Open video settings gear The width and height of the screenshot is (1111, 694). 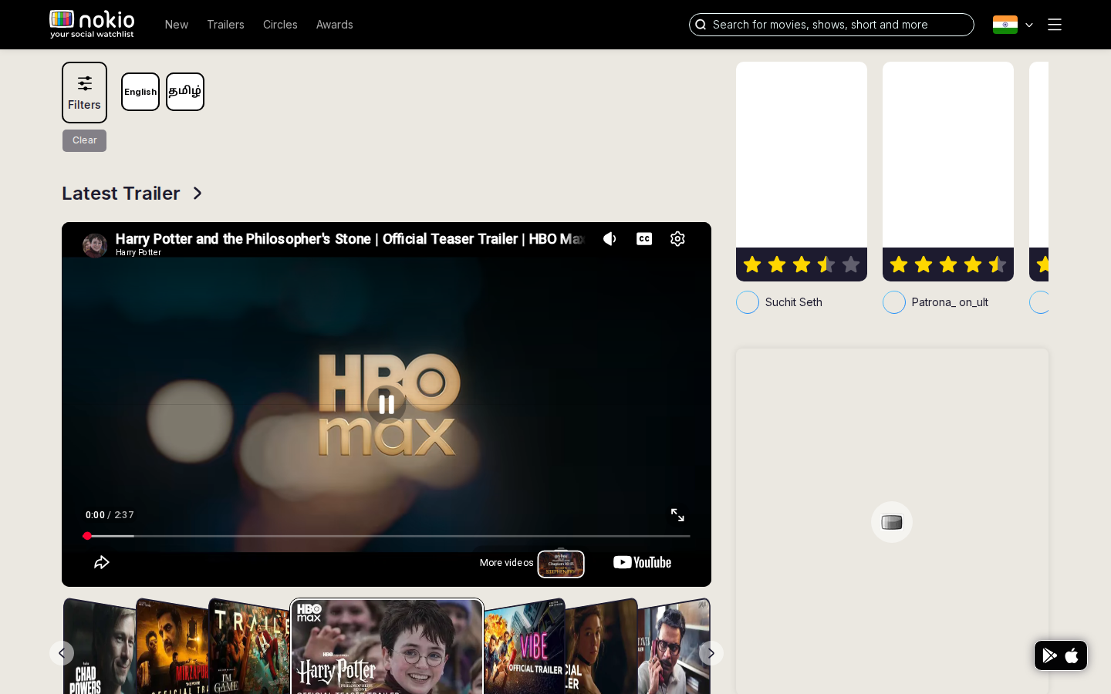677,239
